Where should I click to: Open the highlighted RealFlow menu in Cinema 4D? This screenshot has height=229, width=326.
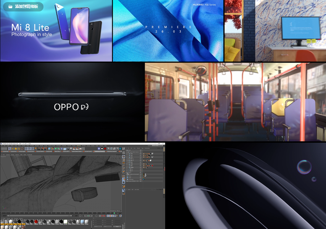point(79,146)
